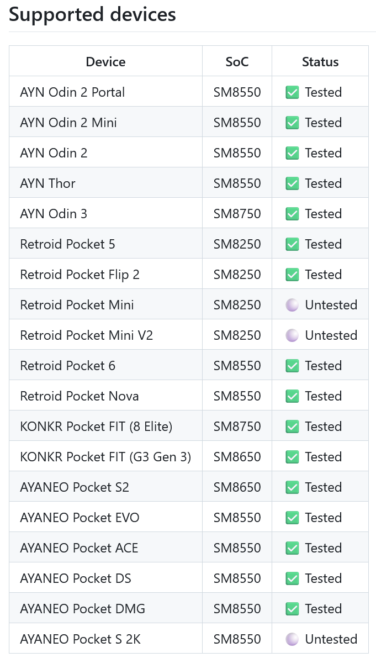Select the KONKR Pocket FIT (G3 Gen 3) cell
The width and height of the screenshot is (376, 658).
[x=105, y=456]
